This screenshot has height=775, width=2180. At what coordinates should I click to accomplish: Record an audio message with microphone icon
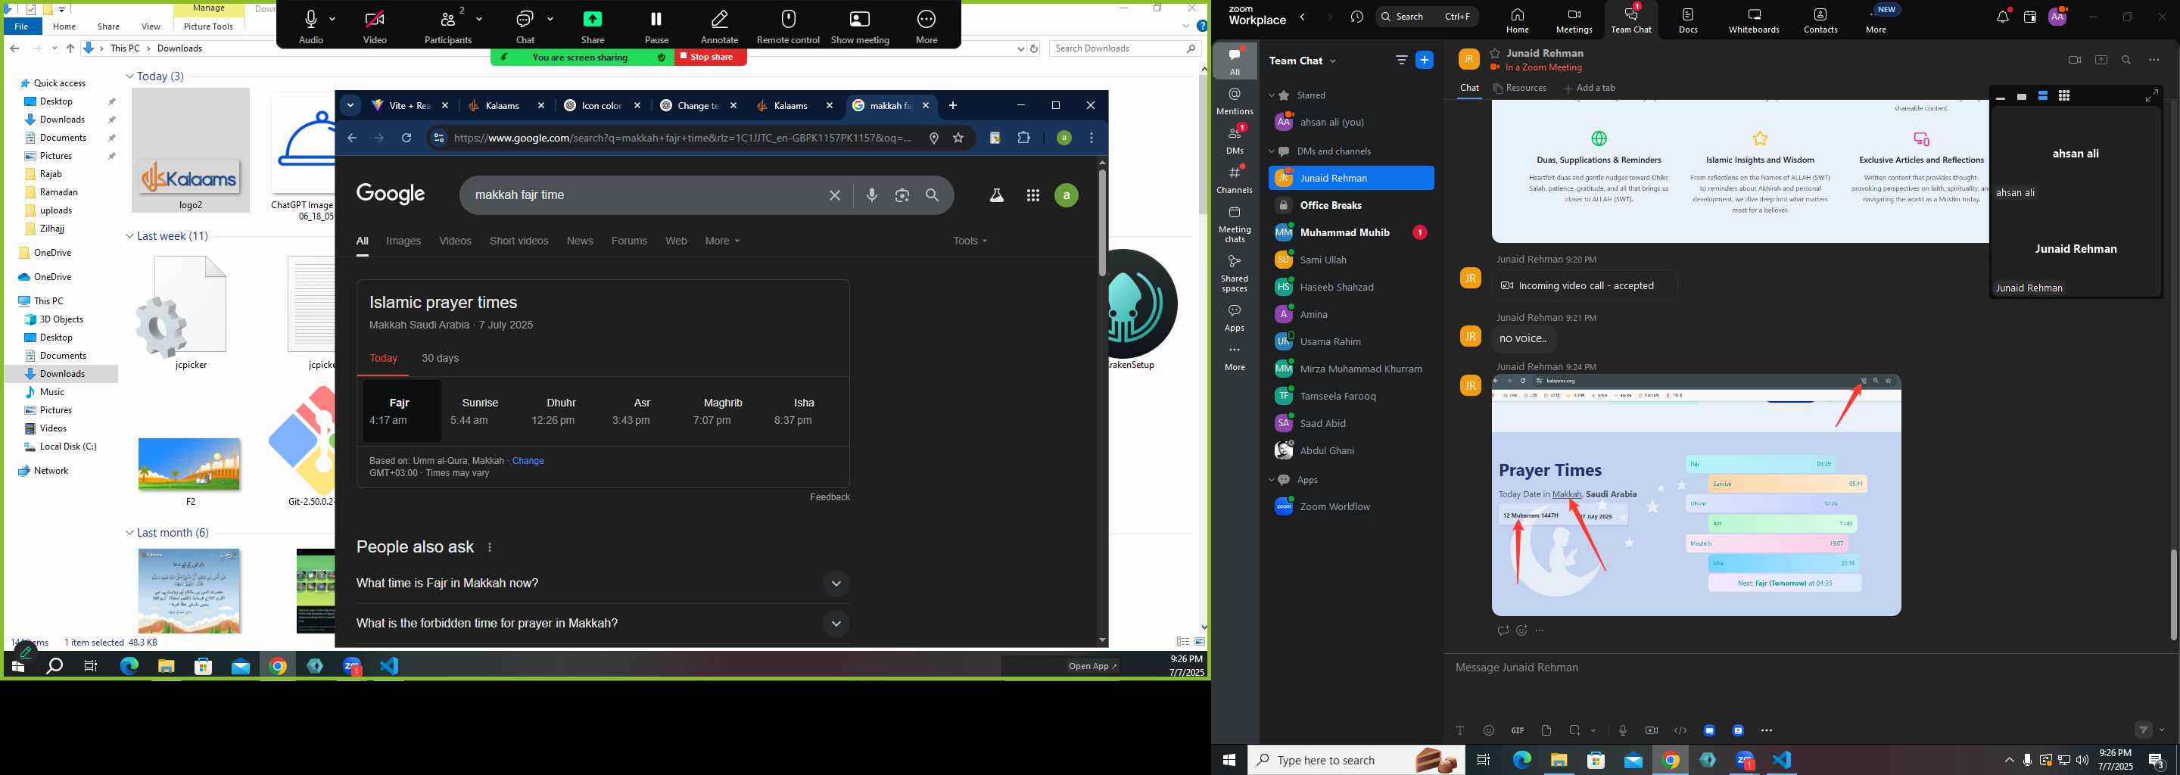click(1622, 730)
